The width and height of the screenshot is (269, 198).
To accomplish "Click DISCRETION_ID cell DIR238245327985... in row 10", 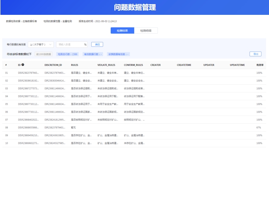I will (55, 143).
